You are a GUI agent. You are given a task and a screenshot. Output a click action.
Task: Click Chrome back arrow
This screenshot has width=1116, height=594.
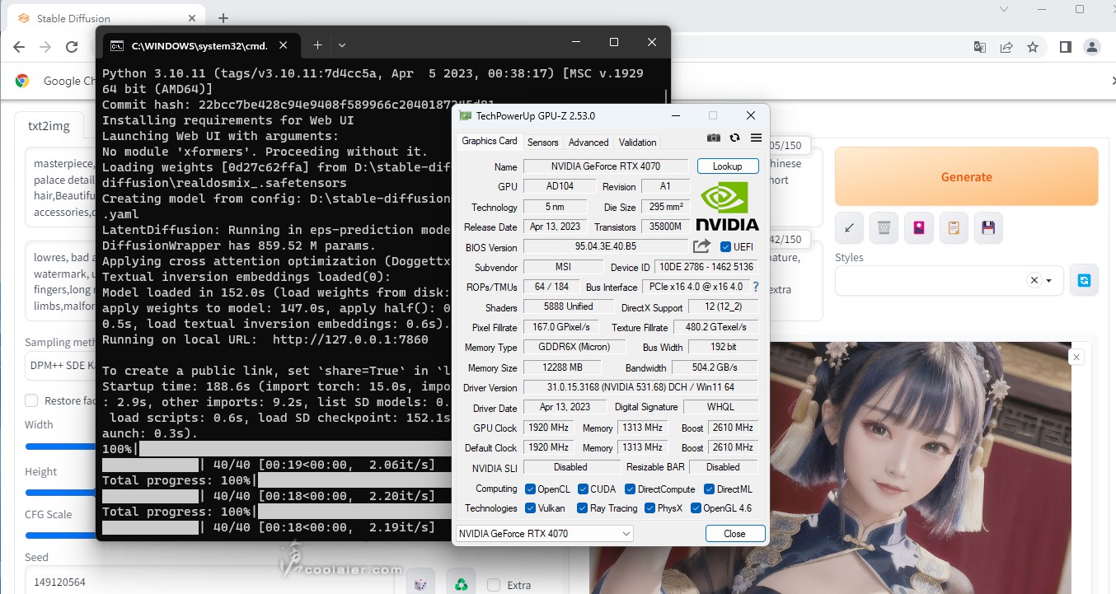coord(19,47)
